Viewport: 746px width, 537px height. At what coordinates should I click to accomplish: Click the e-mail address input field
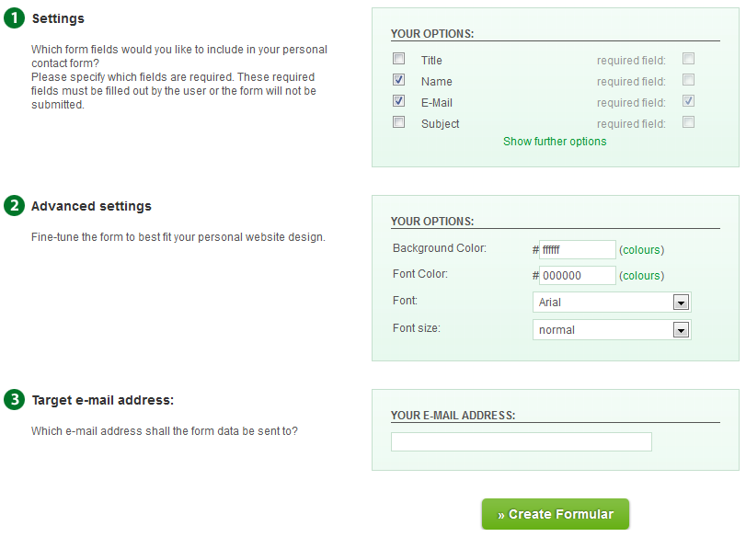tap(521, 442)
